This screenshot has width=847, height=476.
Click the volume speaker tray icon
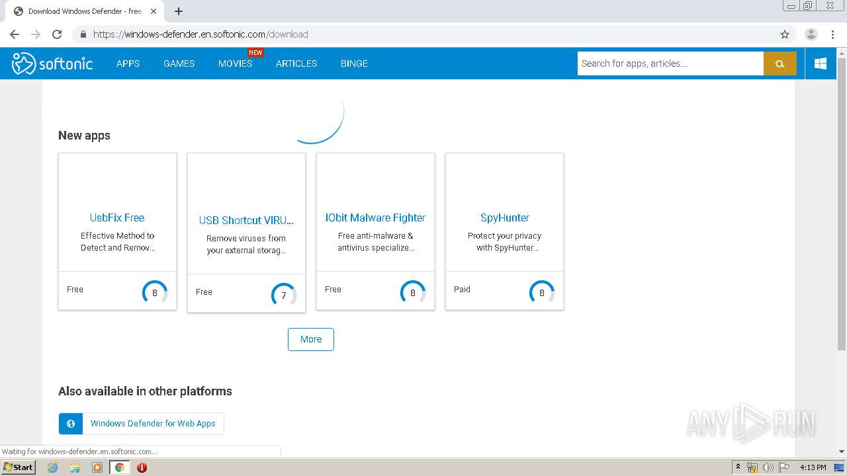[x=768, y=467]
